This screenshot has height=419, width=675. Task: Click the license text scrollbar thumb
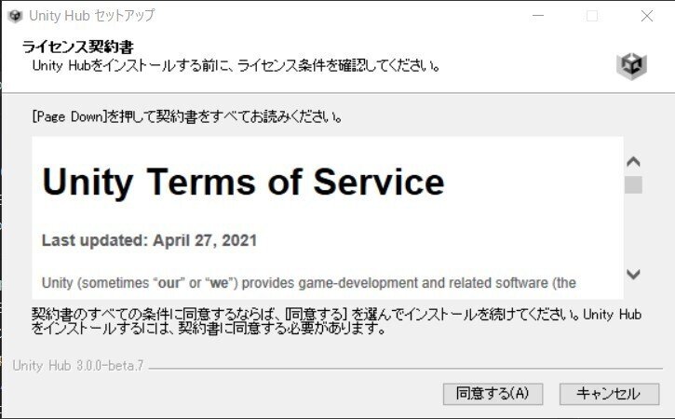point(633,184)
